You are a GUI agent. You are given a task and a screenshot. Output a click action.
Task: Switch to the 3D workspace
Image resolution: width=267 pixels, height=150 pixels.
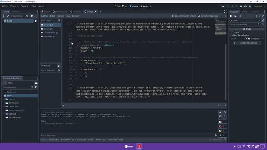point(125,7)
